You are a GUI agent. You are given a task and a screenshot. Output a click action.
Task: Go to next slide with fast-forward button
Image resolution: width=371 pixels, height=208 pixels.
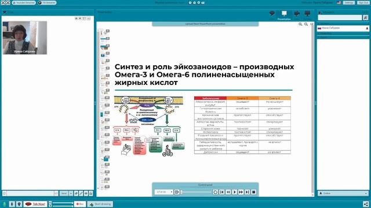241,192
